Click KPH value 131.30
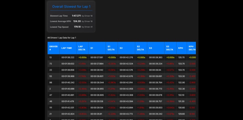 point(181,101)
